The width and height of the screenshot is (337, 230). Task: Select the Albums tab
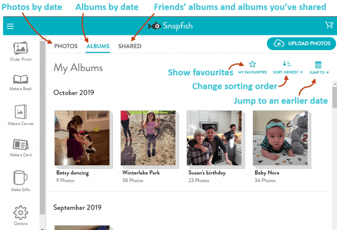tap(98, 46)
